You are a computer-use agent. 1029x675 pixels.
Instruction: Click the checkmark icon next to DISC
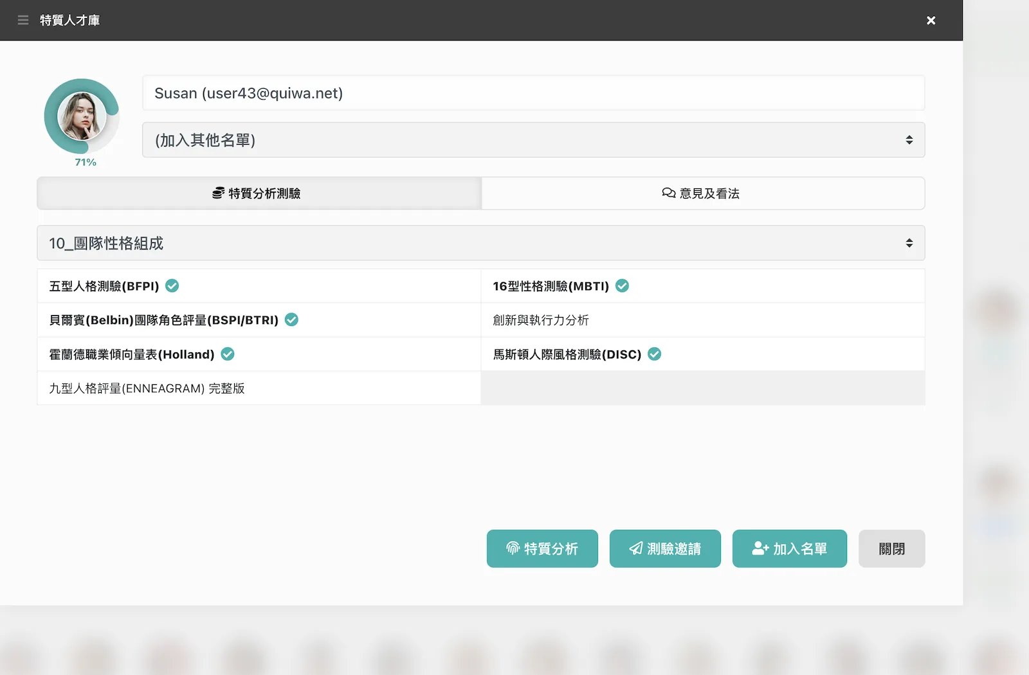655,354
